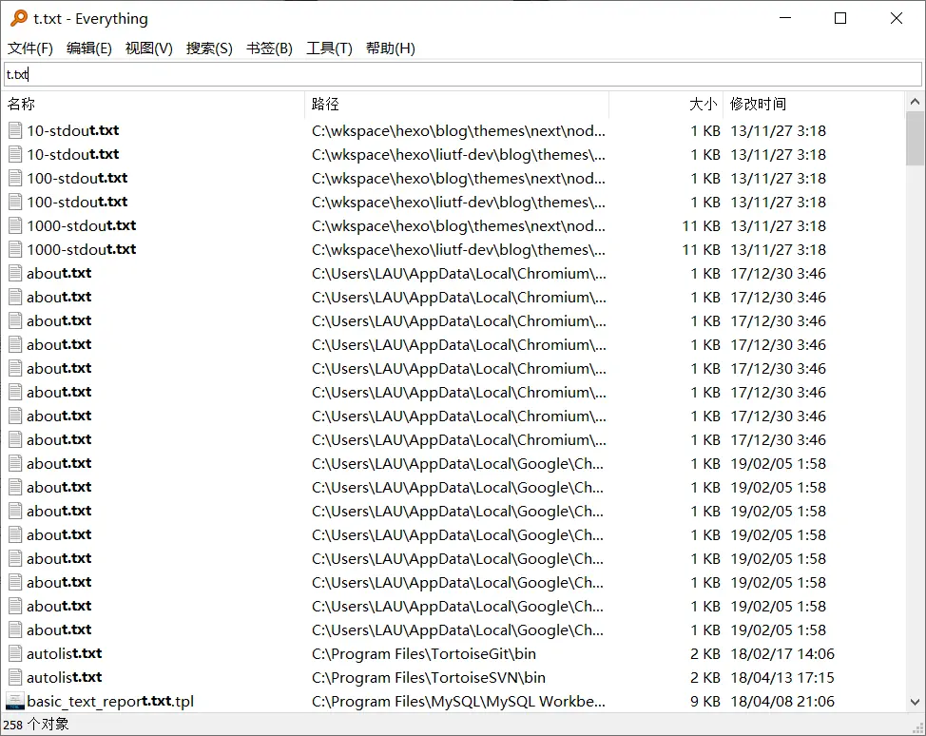Open the 工具(T) menu
926x736 pixels.
(329, 48)
